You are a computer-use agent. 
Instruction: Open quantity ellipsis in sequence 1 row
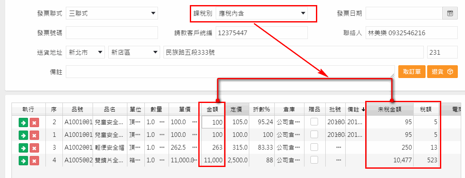tap(162, 135)
